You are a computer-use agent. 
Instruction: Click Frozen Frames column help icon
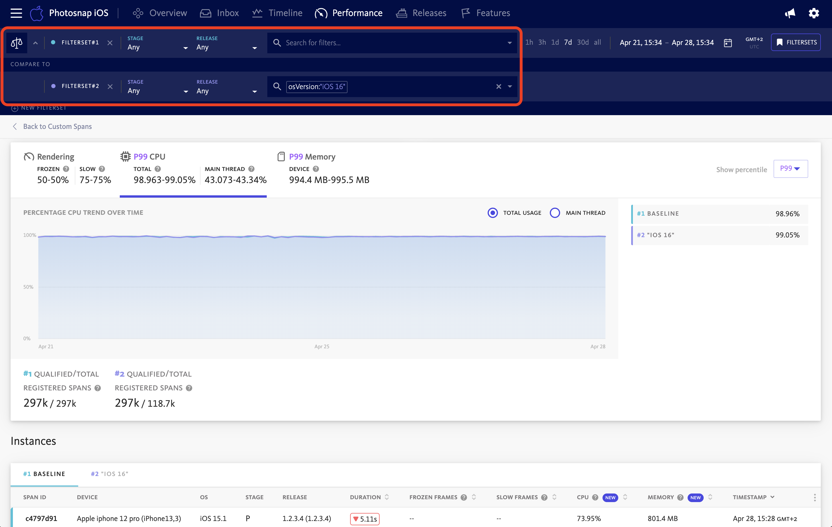click(x=464, y=497)
